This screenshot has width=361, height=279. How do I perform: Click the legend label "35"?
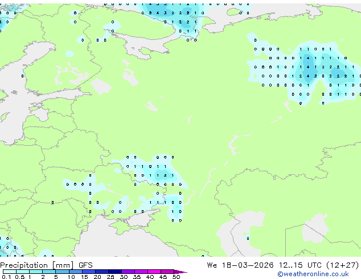pos(137,277)
